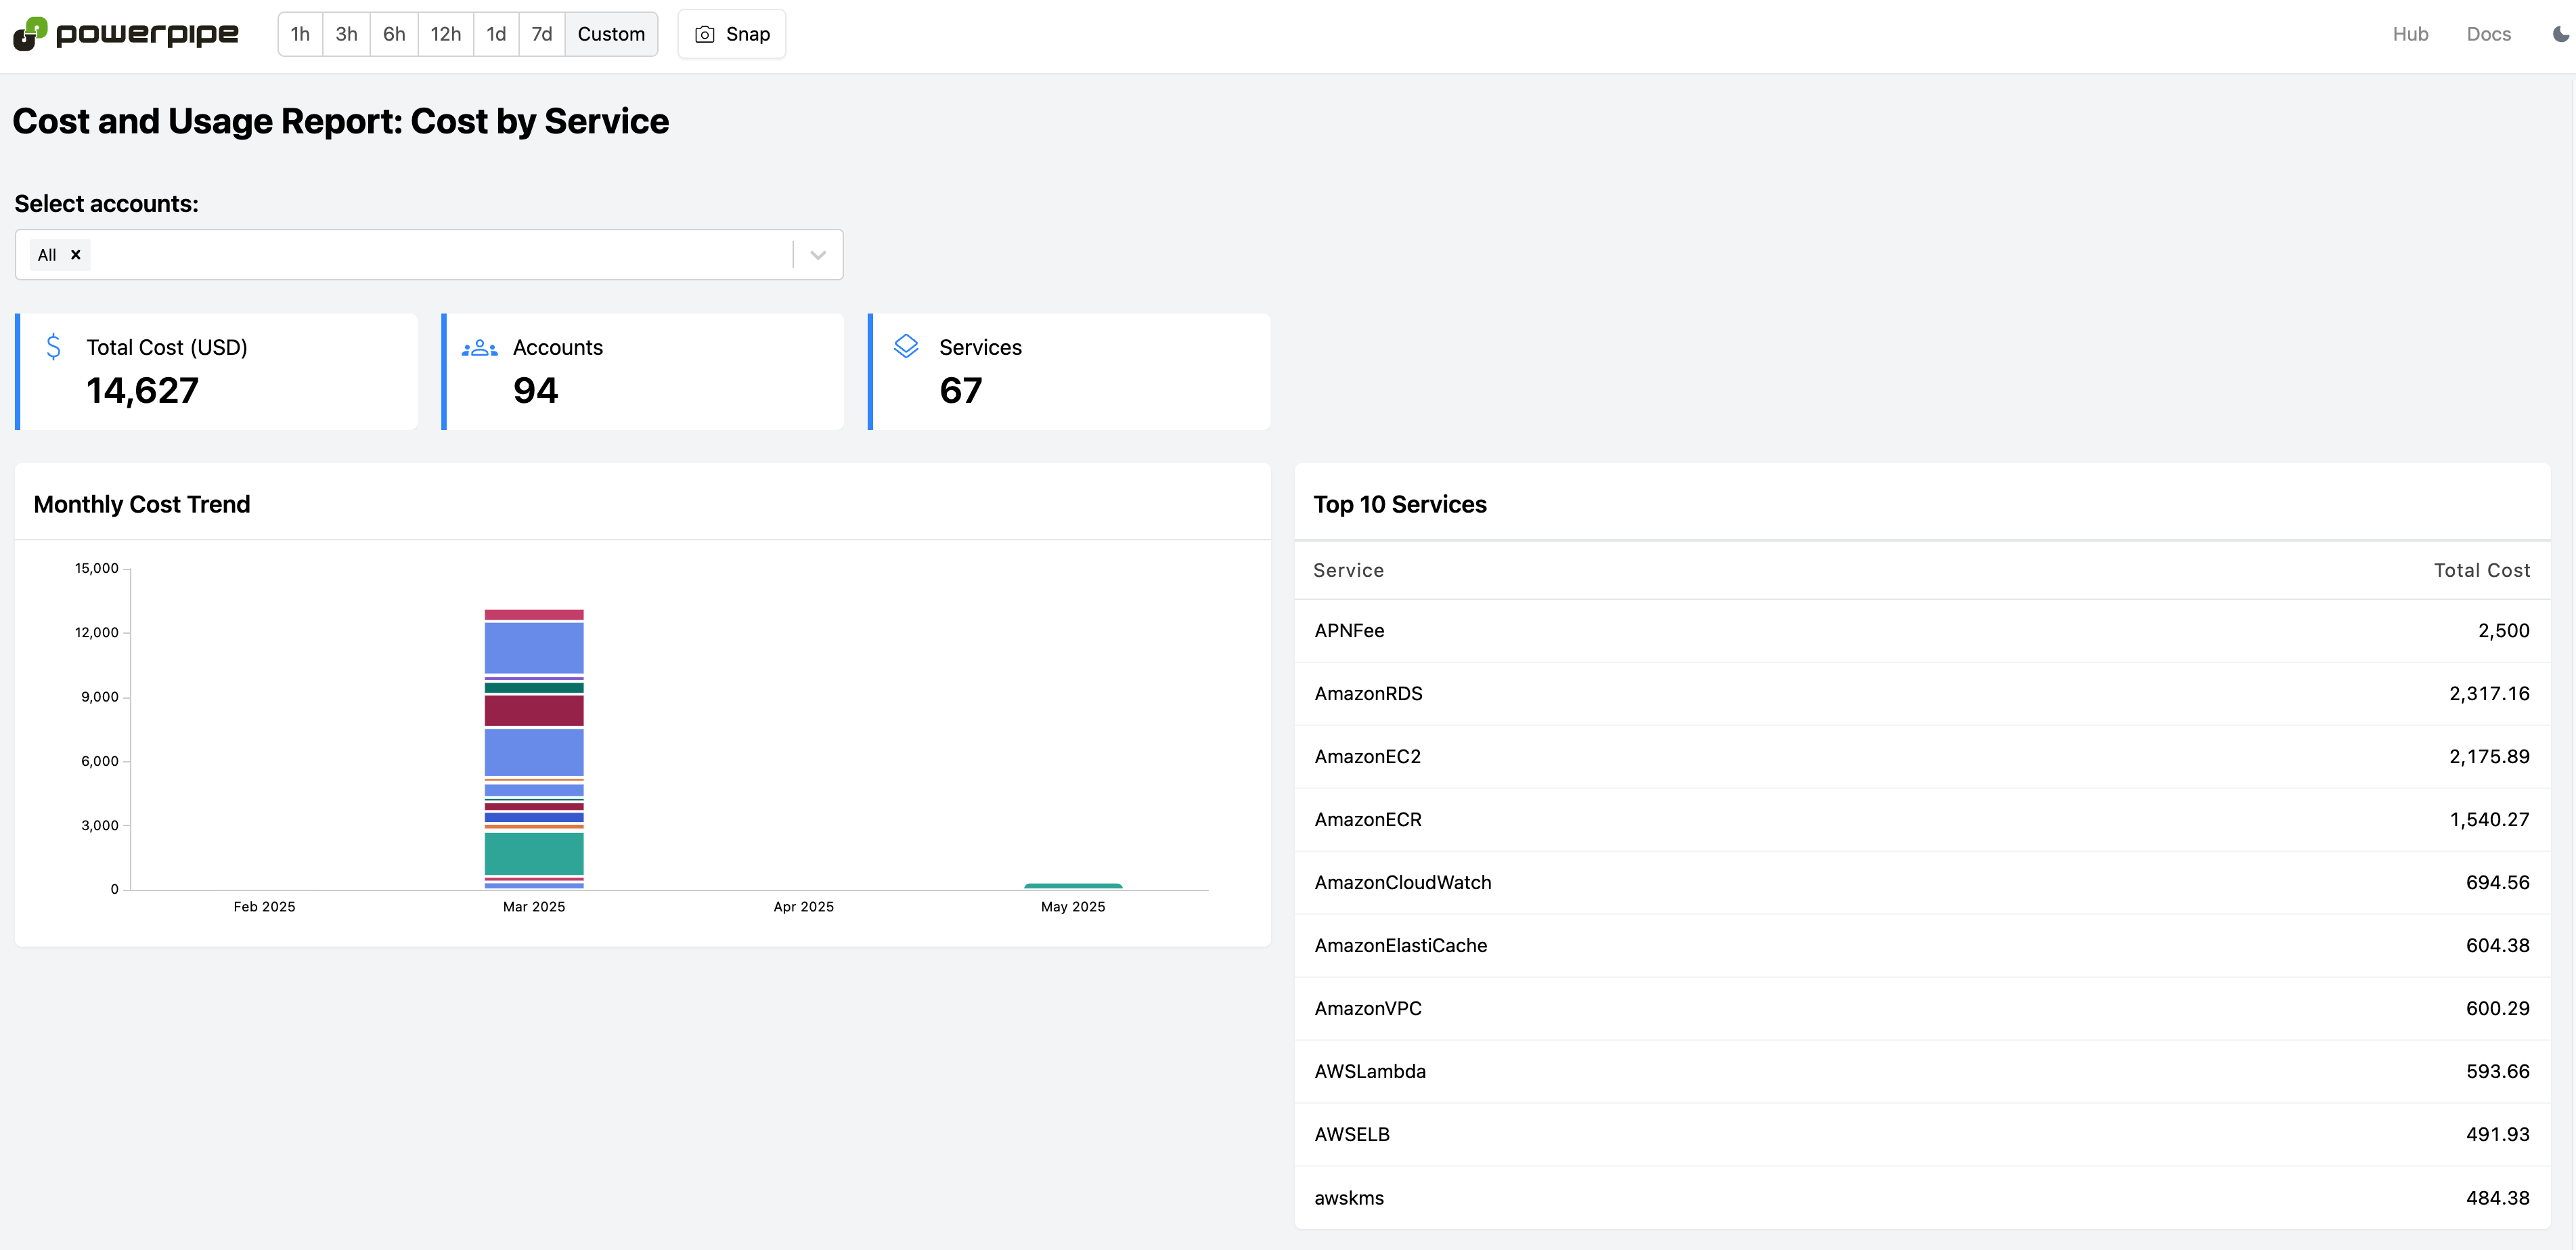The image size is (2576, 1250).
Task: Click the dollar sign Total Cost icon
Action: [x=54, y=347]
